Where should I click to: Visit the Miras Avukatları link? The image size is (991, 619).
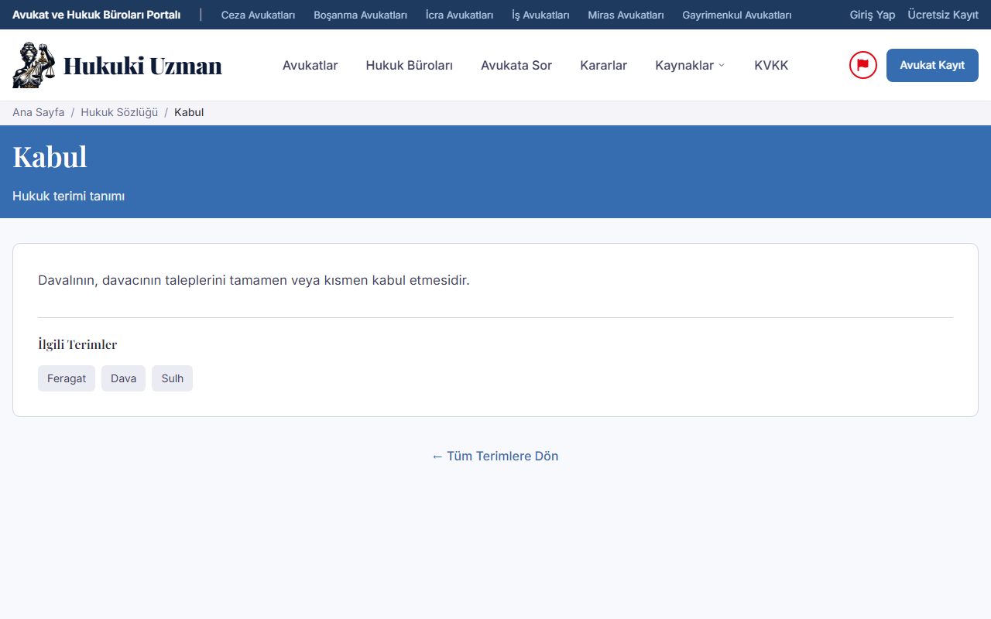click(626, 15)
